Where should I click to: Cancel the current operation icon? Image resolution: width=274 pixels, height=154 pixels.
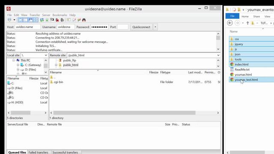(x=52, y=20)
